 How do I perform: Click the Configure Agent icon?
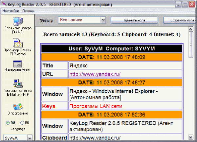point(17,64)
